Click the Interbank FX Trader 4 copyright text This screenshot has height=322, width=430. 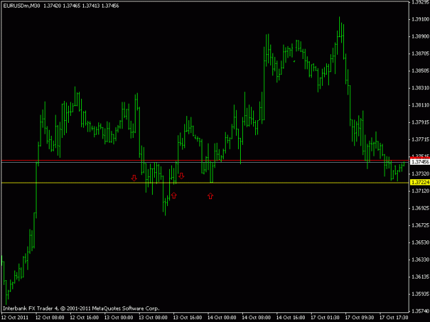tap(81, 308)
